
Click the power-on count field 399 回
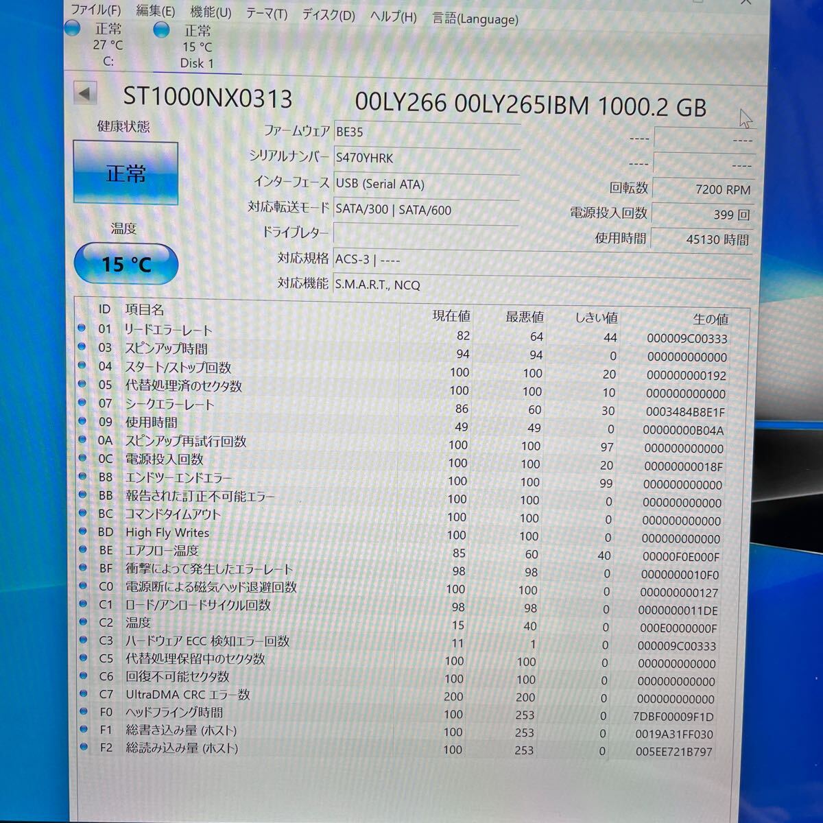click(x=703, y=215)
